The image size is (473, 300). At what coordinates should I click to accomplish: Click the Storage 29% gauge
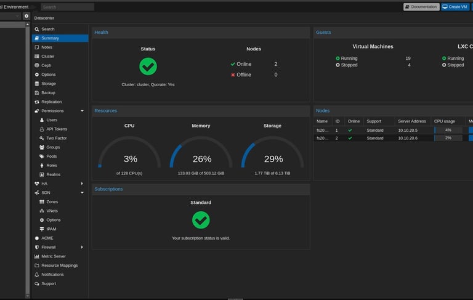click(272, 152)
